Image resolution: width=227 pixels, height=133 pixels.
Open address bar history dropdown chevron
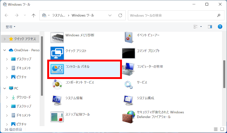tap(110, 15)
